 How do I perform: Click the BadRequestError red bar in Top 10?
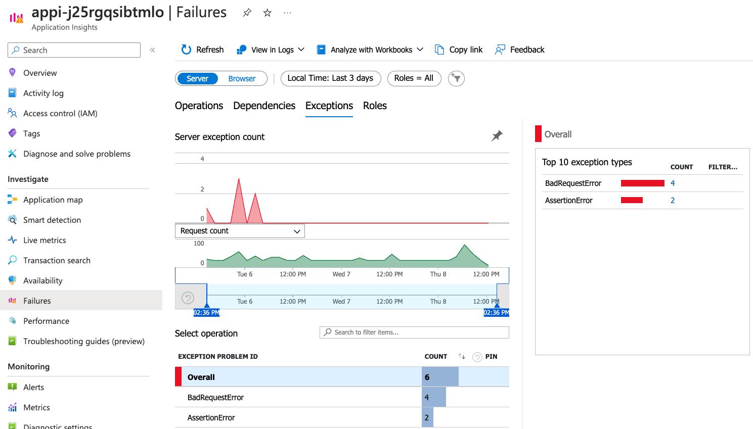point(642,183)
